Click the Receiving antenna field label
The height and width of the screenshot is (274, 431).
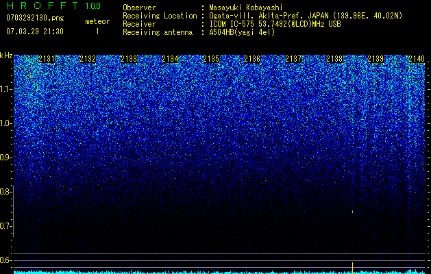158,32
